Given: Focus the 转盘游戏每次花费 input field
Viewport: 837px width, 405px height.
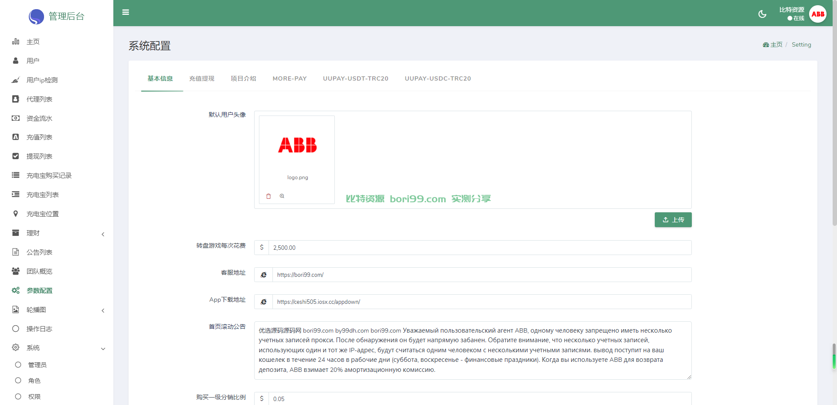Looking at the screenshot, I should pos(480,248).
